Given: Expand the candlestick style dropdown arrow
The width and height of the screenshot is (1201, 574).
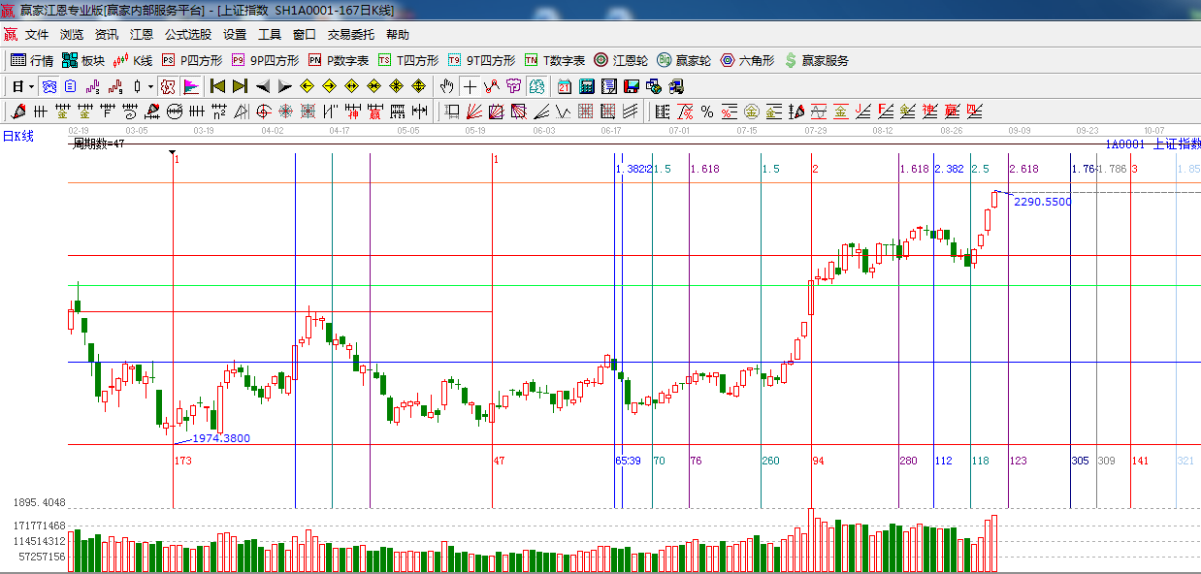Looking at the screenshot, I should pos(150,86).
